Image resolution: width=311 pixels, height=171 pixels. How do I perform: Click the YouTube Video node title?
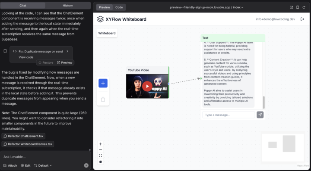pyautogui.click(x=138, y=70)
